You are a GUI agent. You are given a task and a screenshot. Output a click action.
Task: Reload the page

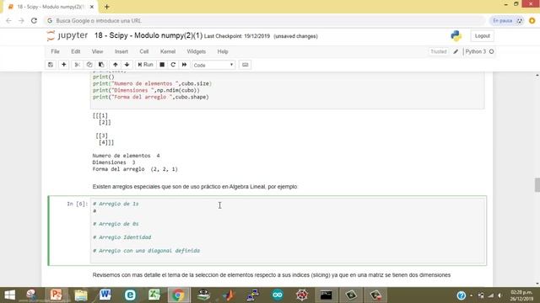[34, 20]
